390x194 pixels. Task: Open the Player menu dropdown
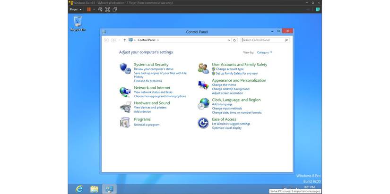(76, 9)
